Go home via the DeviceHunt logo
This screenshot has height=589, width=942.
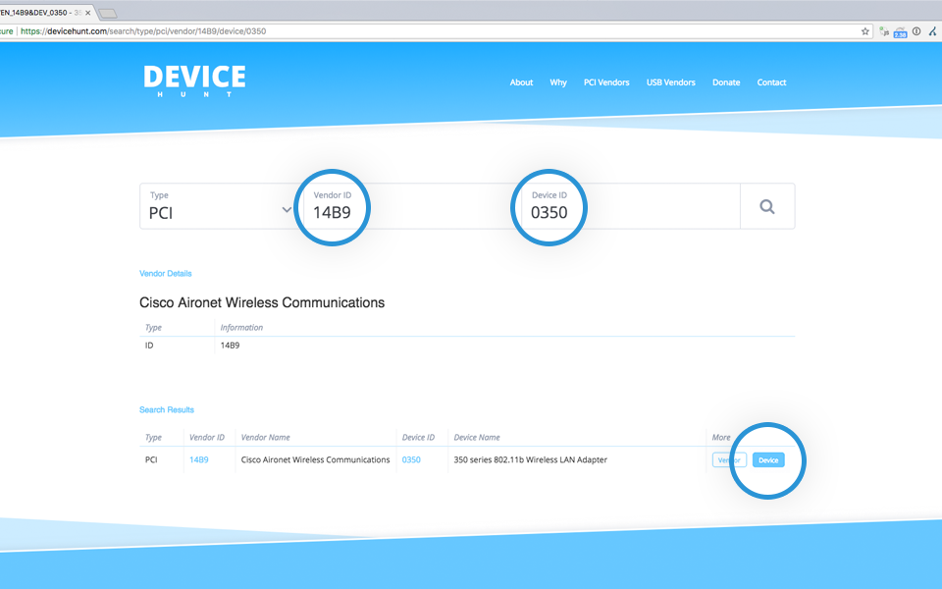click(x=194, y=81)
